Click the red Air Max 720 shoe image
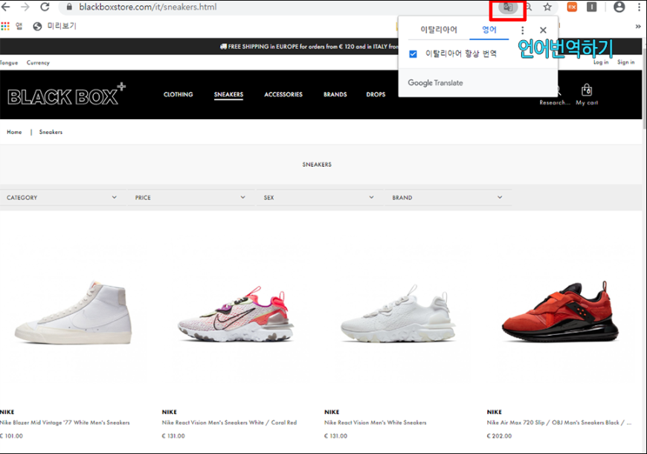Screen dimensions: 647x454 coord(560,311)
